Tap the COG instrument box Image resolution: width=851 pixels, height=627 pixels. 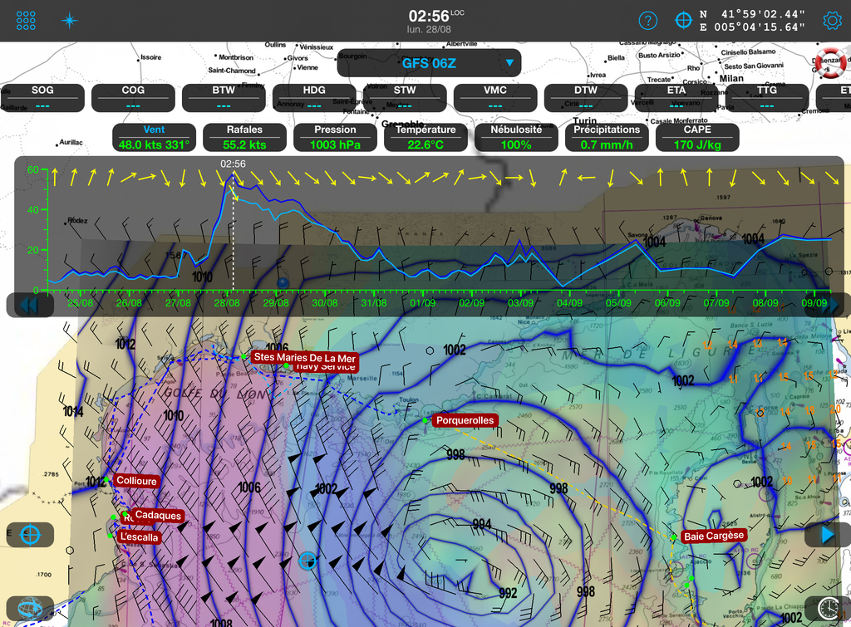133,98
